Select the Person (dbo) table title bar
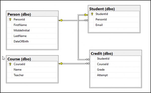The image size is (151, 93). (x=32, y=14)
